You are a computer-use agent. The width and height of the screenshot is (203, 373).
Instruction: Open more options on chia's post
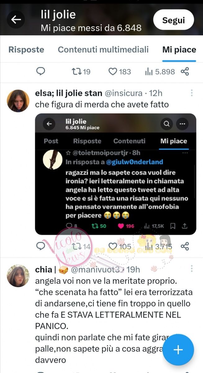[192, 268]
